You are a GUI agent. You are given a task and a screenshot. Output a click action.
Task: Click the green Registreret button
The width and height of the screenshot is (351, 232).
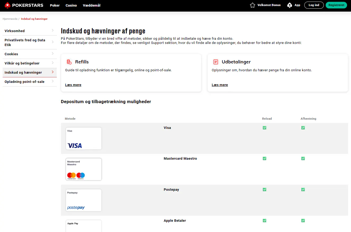[336, 5]
